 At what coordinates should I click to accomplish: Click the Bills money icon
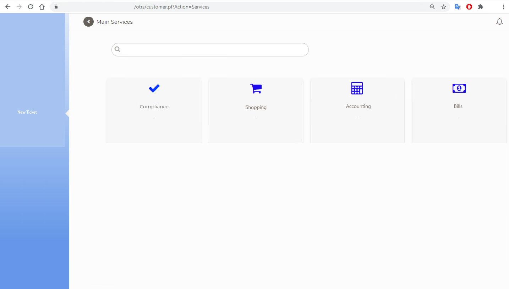click(x=459, y=88)
